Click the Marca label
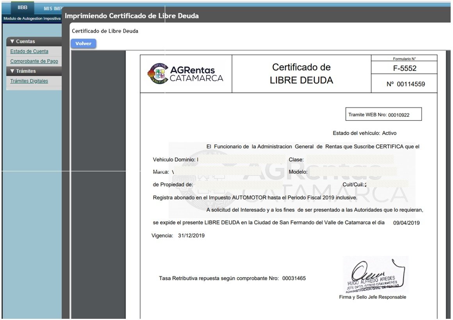Viewport: 453px width, 320px height. 161,172
